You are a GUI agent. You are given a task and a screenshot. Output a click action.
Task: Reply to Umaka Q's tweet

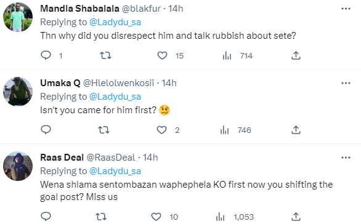coord(46,130)
